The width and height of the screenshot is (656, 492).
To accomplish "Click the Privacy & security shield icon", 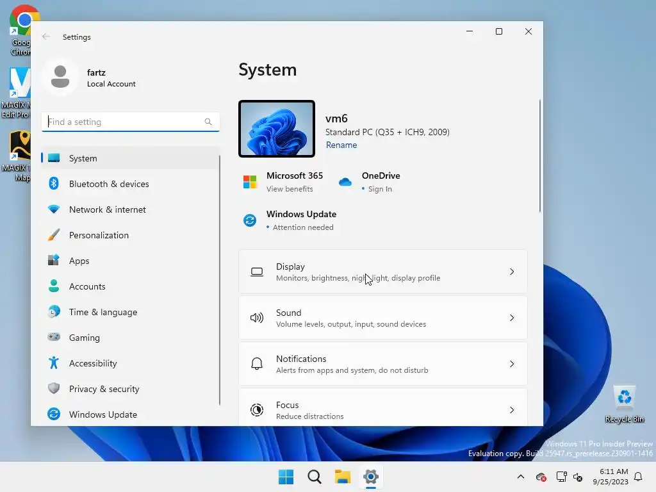I will (54, 388).
